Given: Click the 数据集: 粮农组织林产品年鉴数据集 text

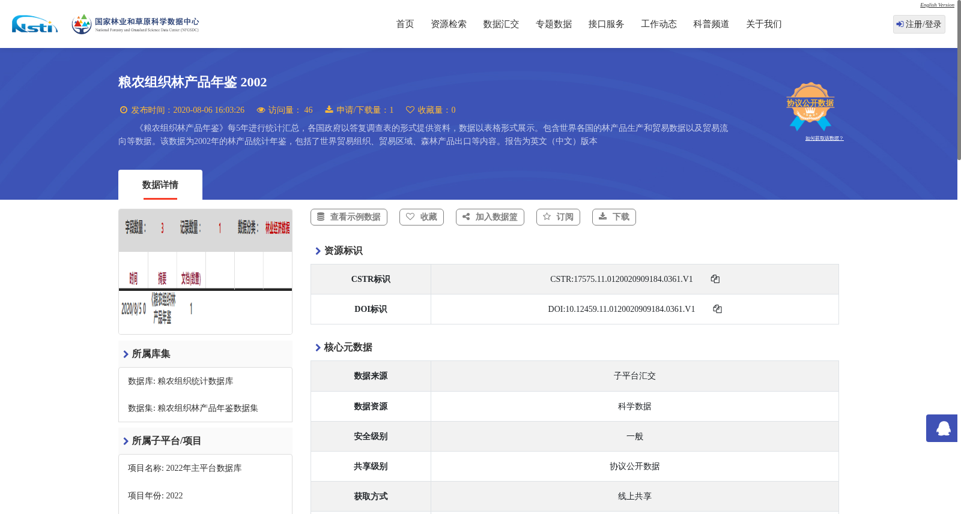Looking at the screenshot, I should pos(193,408).
